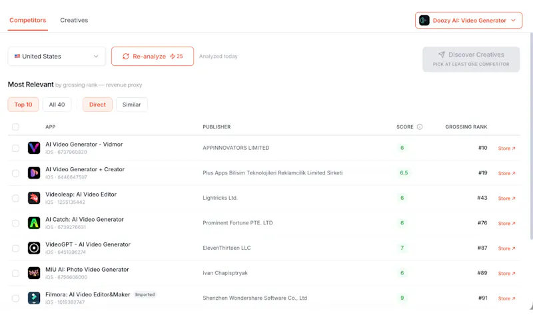Viewport: 533px width, 319px height.
Task: Expand the Doozy AI: Video Generator app selector
Action: pos(468,21)
